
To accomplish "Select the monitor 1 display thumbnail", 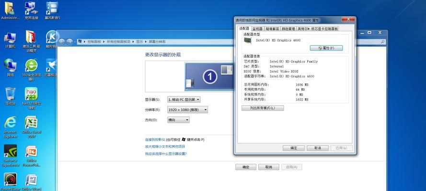I will [209, 76].
